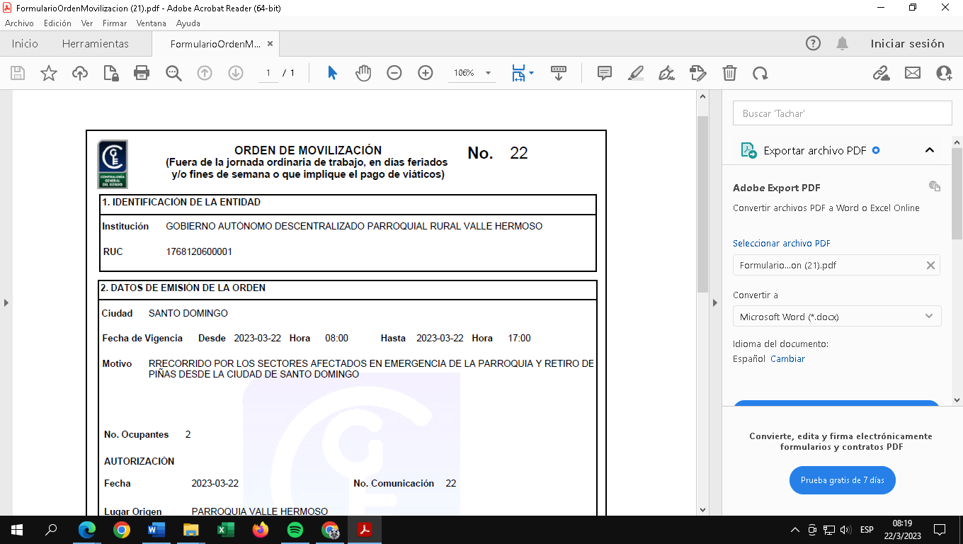Image resolution: width=963 pixels, height=544 pixels.
Task: Select the Hand pan tool
Action: pyautogui.click(x=363, y=73)
